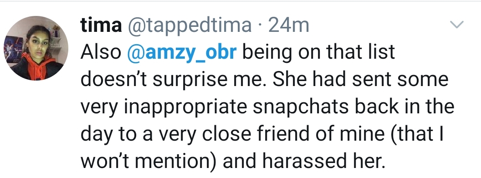Click the dot separator before 24m
The image size is (481, 178).
(260, 26)
